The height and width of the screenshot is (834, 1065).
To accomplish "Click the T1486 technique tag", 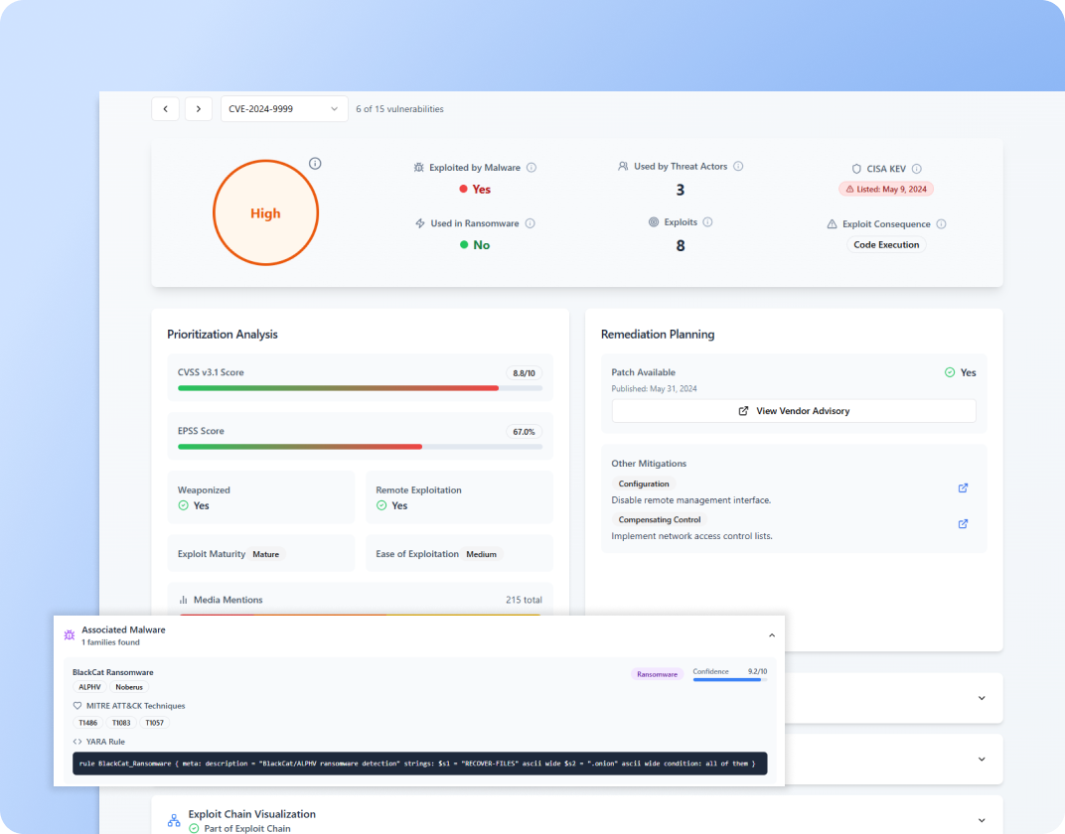I will (x=87, y=723).
